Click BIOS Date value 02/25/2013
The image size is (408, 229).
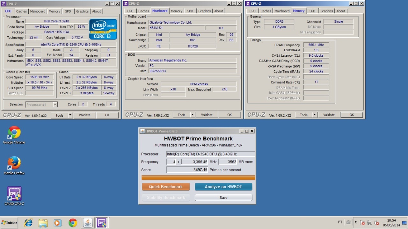(193, 71)
